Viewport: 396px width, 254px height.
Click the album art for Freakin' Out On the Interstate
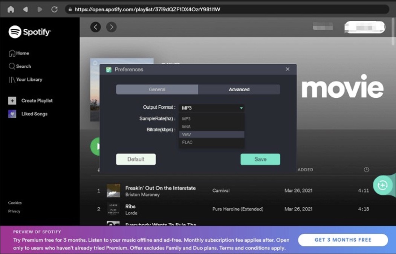[113, 191]
